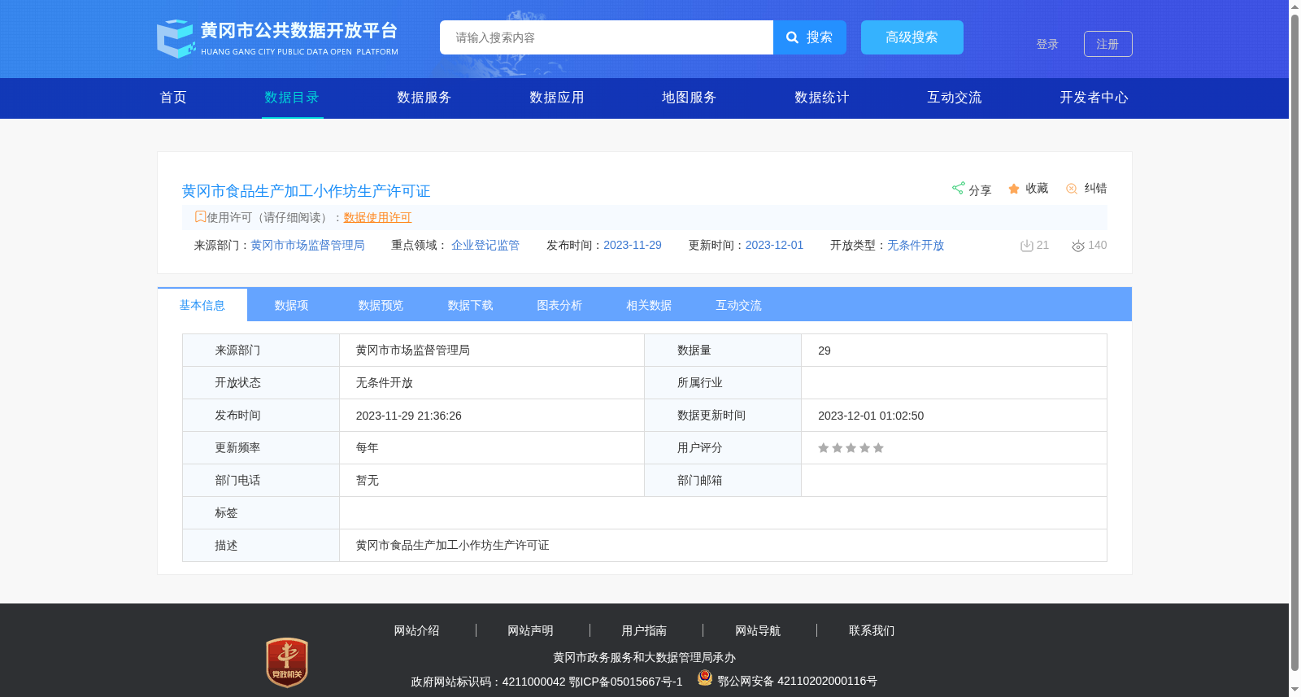Click the platform logo cube icon
Screen dimensions: 1301x697
click(x=176, y=39)
